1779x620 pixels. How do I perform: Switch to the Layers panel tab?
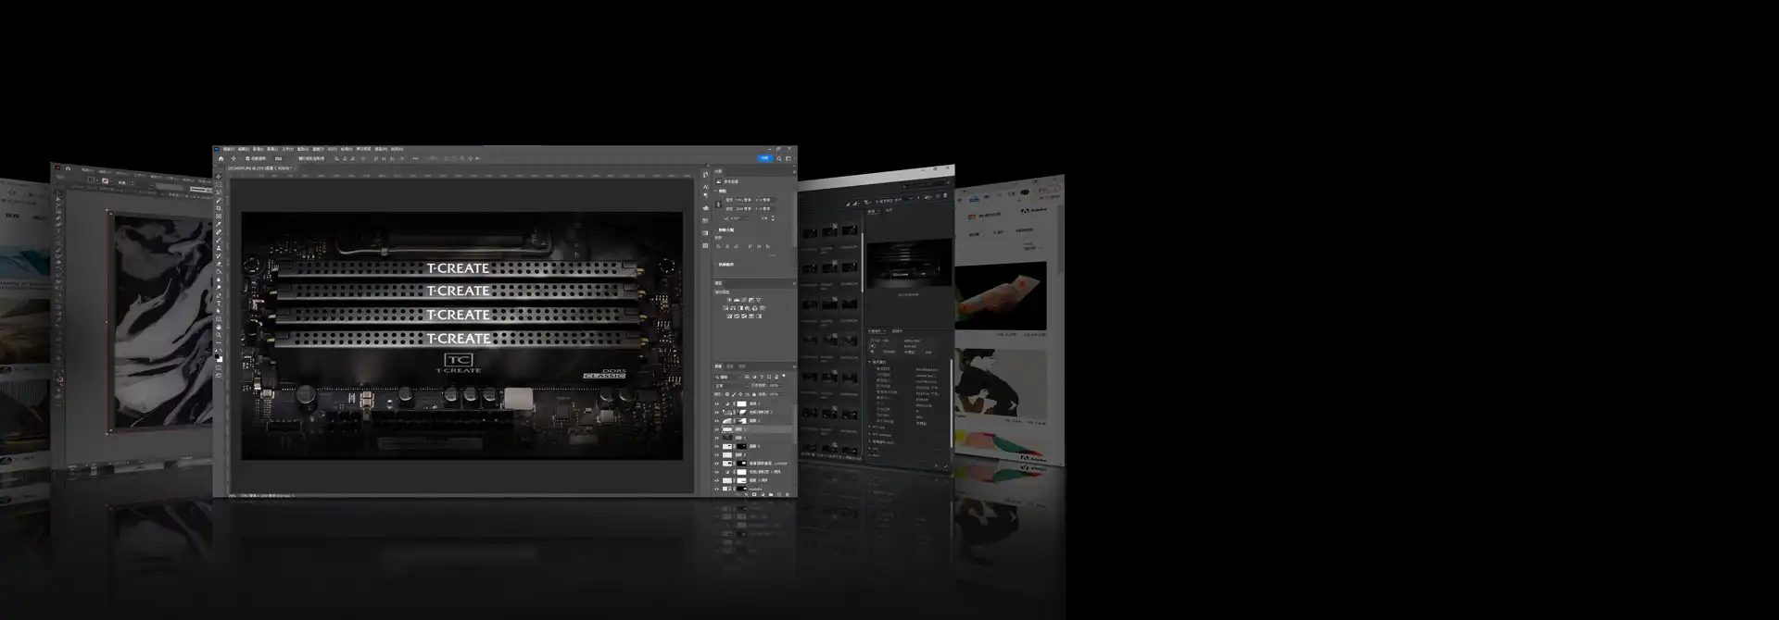(718, 366)
